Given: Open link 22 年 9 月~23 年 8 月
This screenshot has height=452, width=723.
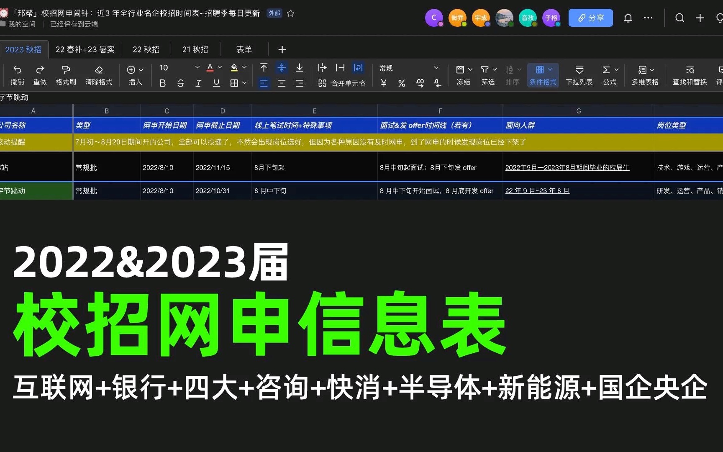Looking at the screenshot, I should (537, 191).
